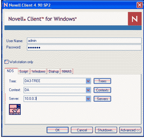Confirm login with the OK button

pos(57,130)
